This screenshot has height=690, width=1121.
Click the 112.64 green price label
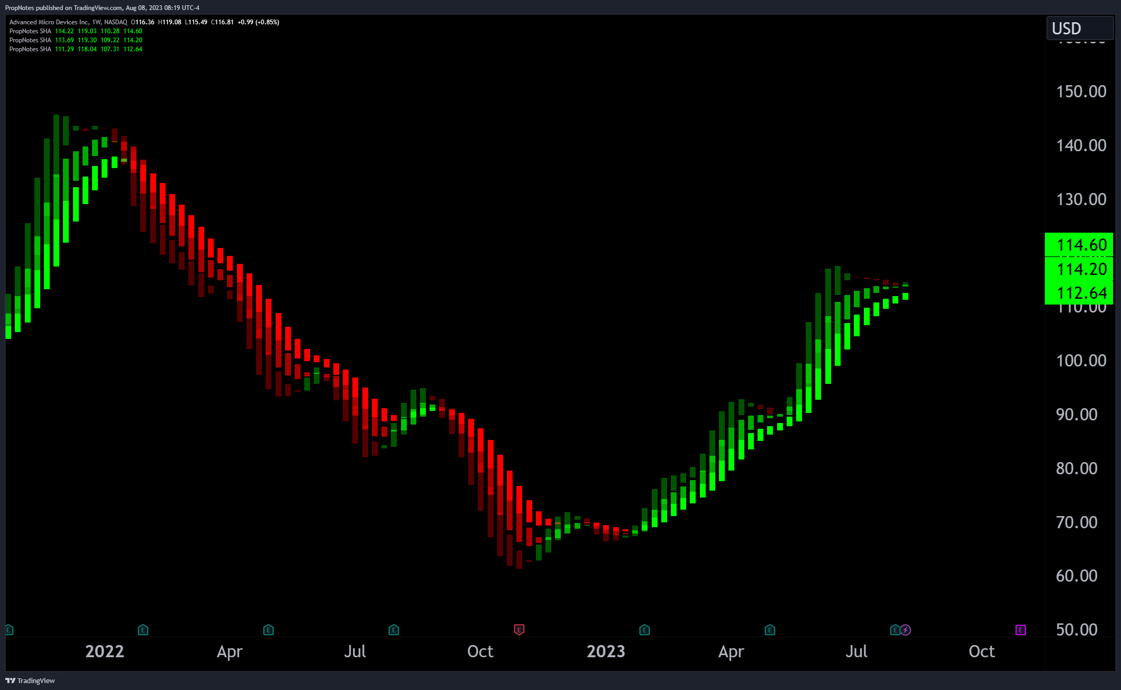click(1079, 292)
